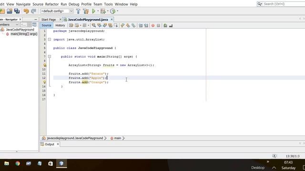Click lightbulb hint icon on line 13

tap(44, 82)
